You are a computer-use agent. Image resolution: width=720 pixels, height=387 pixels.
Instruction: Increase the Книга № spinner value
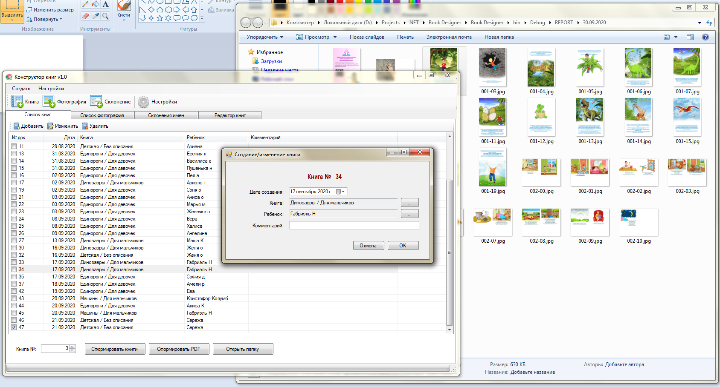coord(72,347)
